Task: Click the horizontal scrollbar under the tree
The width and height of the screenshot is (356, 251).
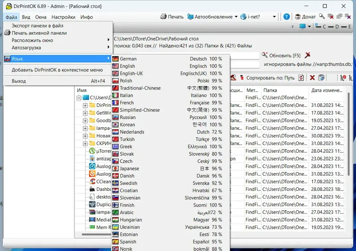Action: (97, 234)
